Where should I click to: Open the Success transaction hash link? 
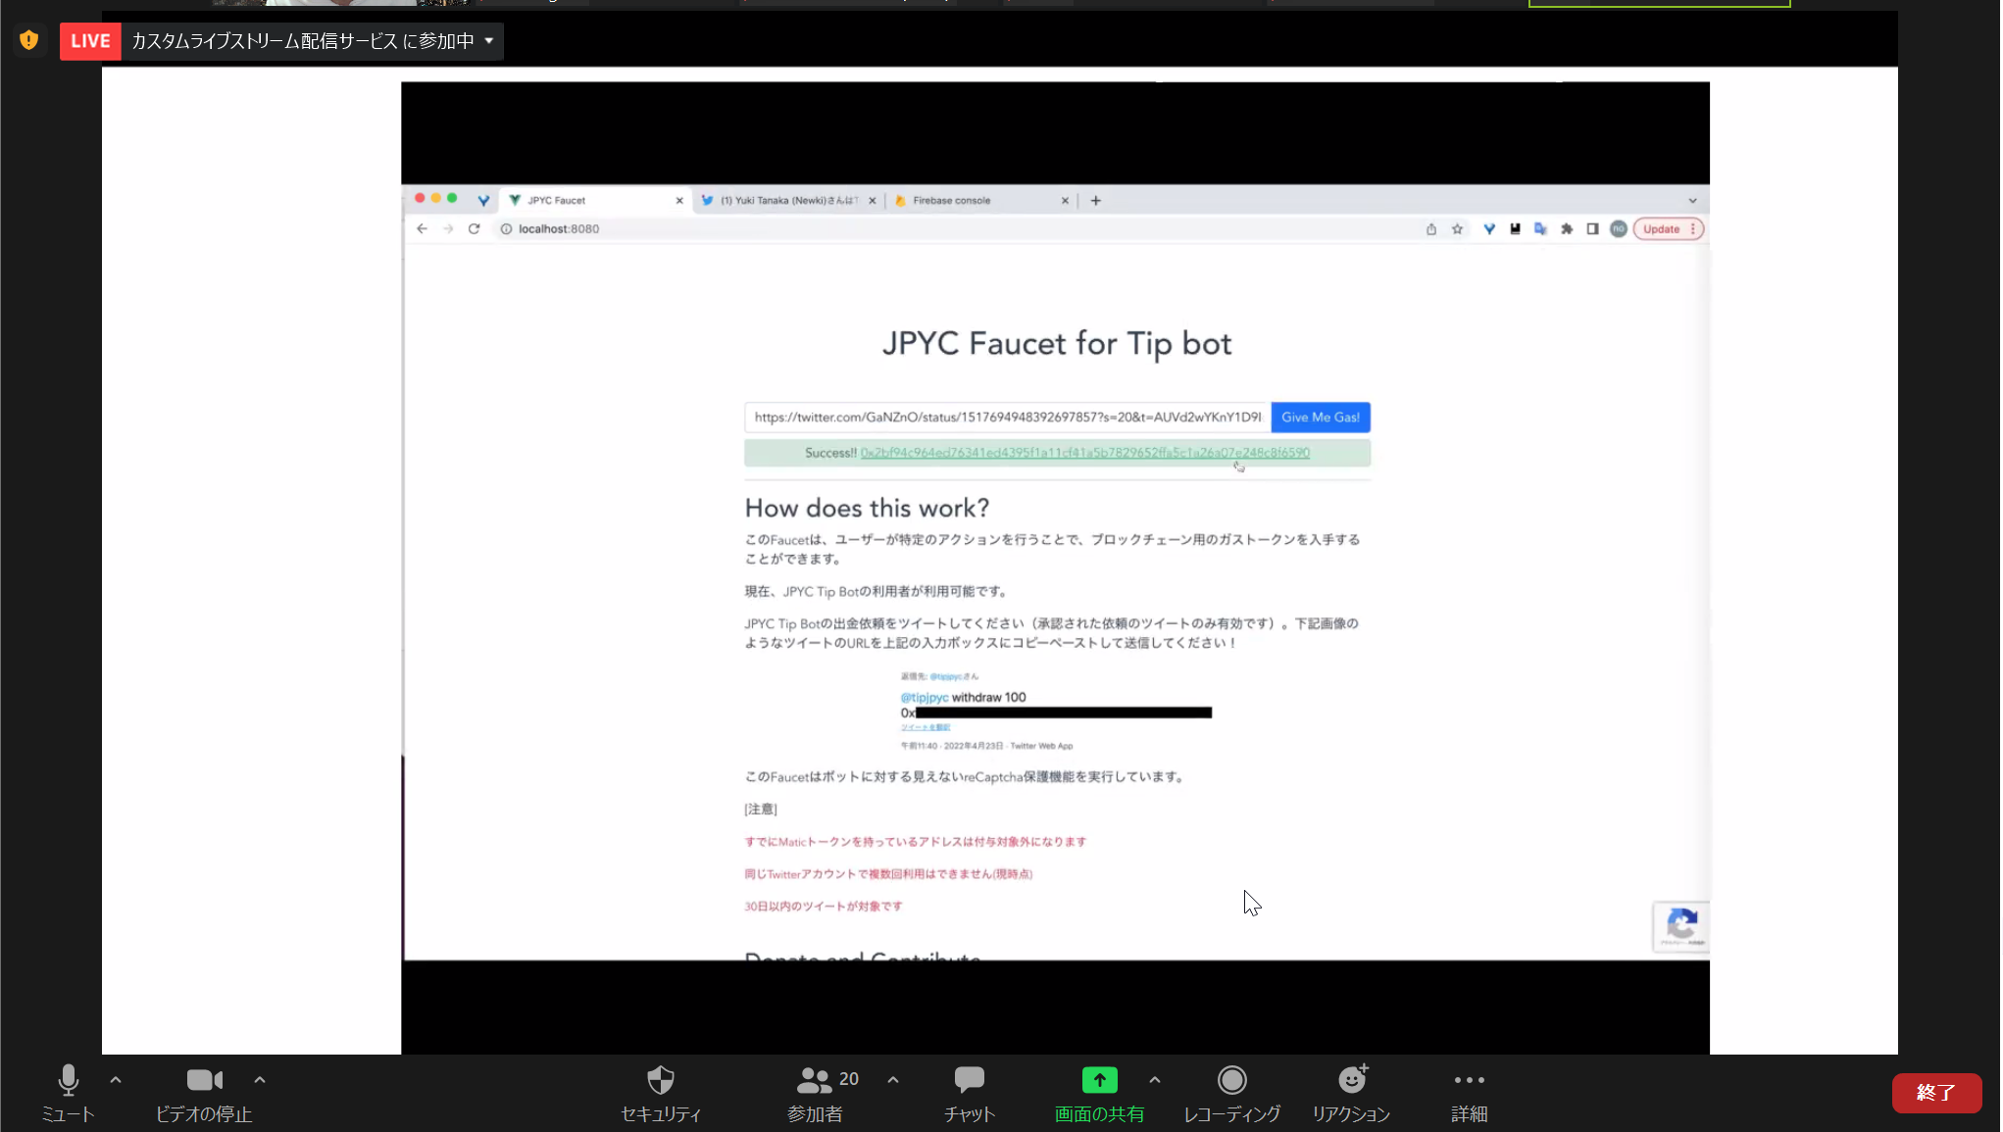[1084, 453]
